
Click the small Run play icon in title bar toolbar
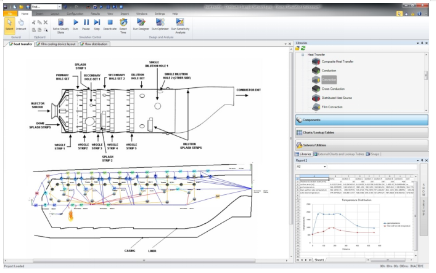101,7
